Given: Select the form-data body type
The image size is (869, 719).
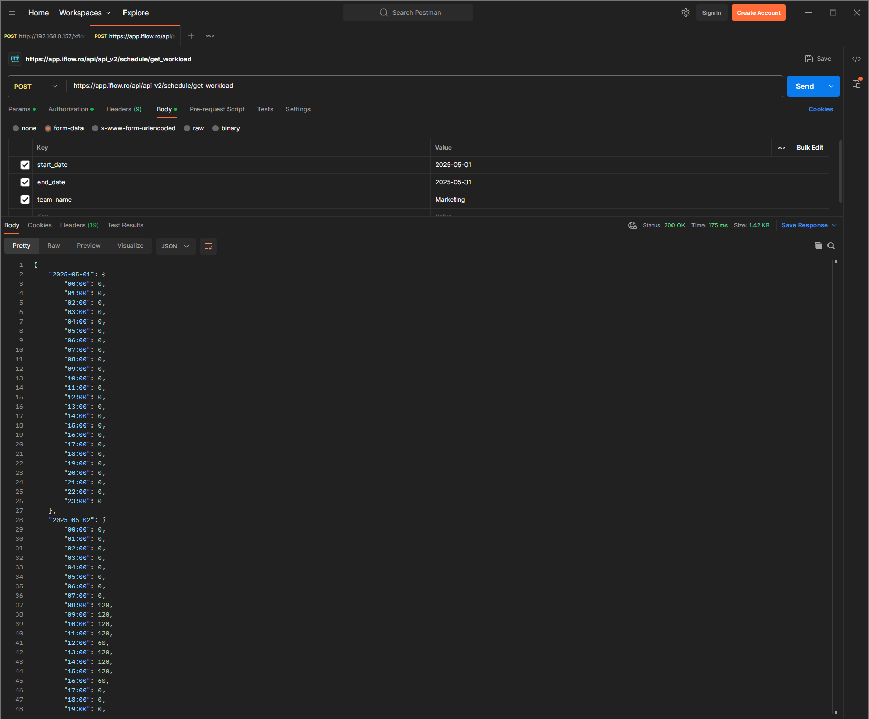Looking at the screenshot, I should 48,128.
